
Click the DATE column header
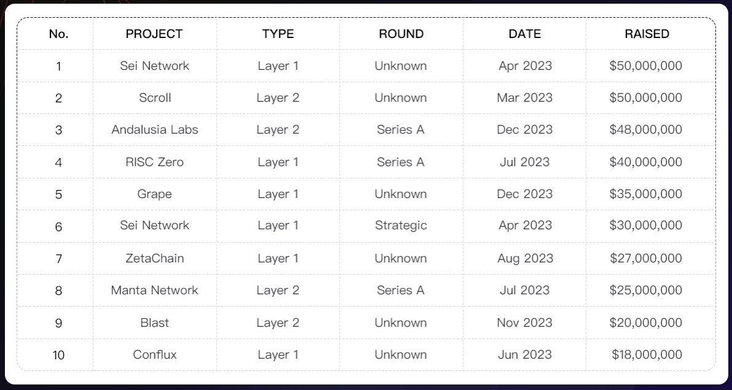524,34
